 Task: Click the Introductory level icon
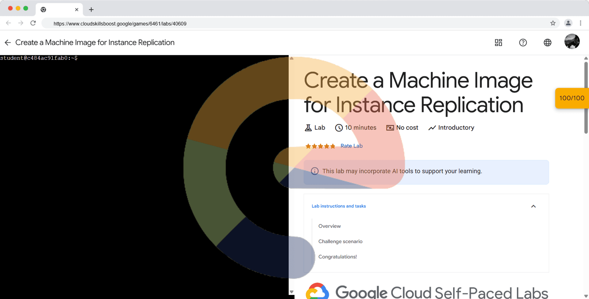tap(432, 128)
